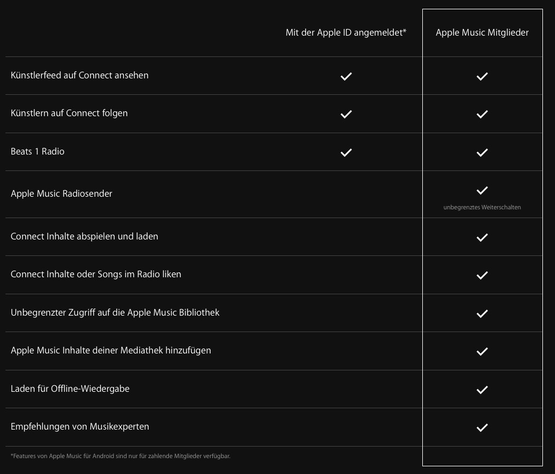Click the member checkmark for Apple Music Radiosender

(482, 190)
